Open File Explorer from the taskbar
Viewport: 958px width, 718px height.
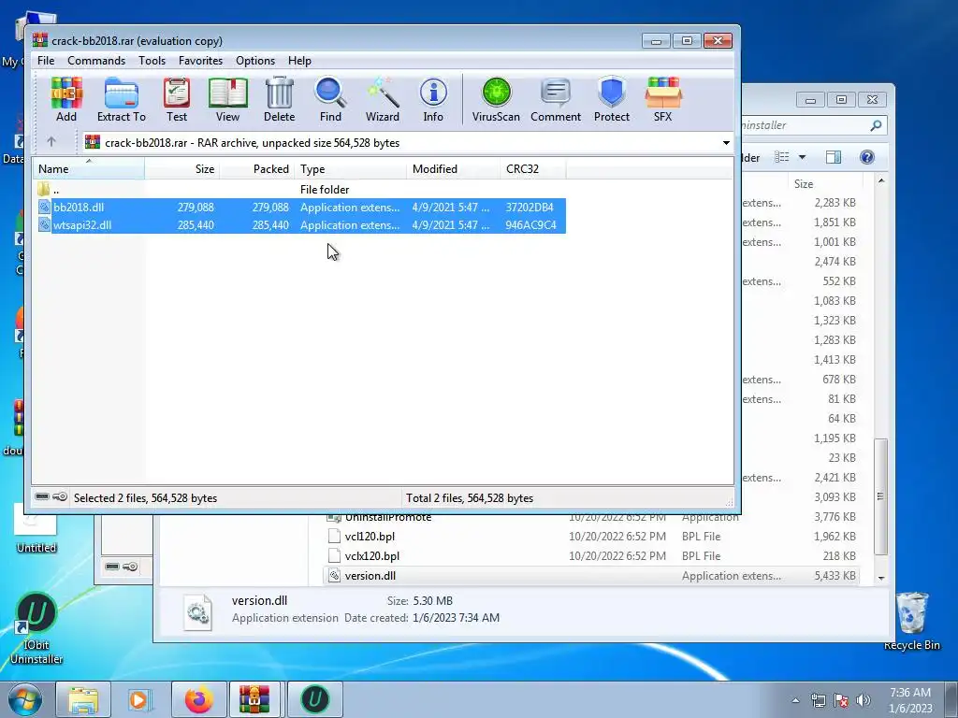(x=83, y=699)
